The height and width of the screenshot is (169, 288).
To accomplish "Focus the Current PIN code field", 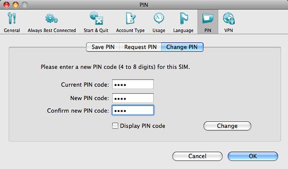I will 133,84.
